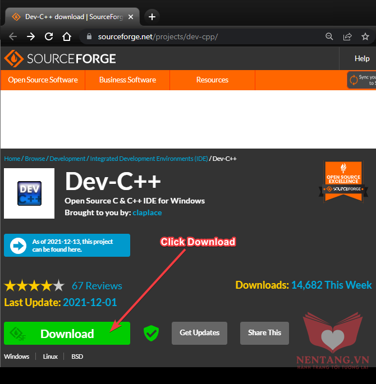Click the claplace author link
Image resolution: width=376 pixels, height=384 pixels.
point(148,212)
